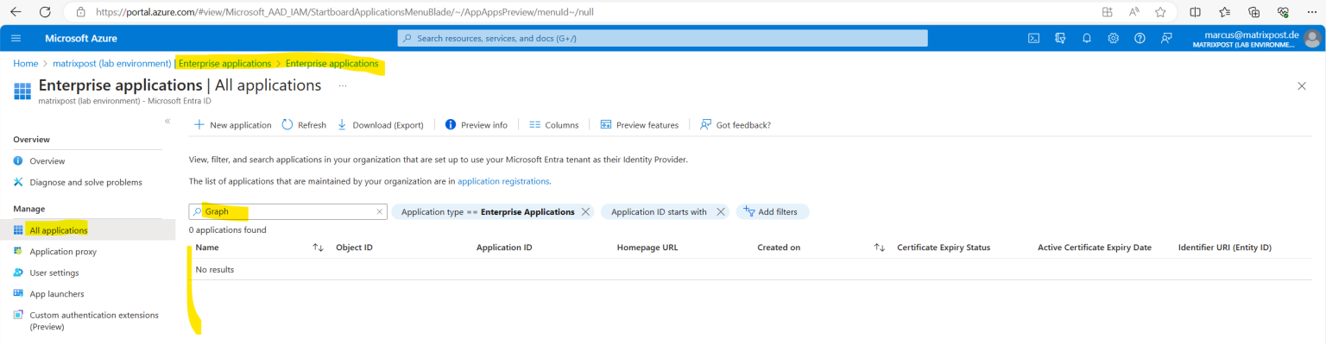This screenshot has height=345, width=1326.
Task: Activate Read aloud in address bar
Action: 1133,12
